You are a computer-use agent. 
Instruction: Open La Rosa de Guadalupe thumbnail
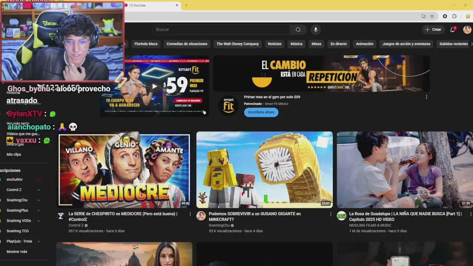coord(405,170)
